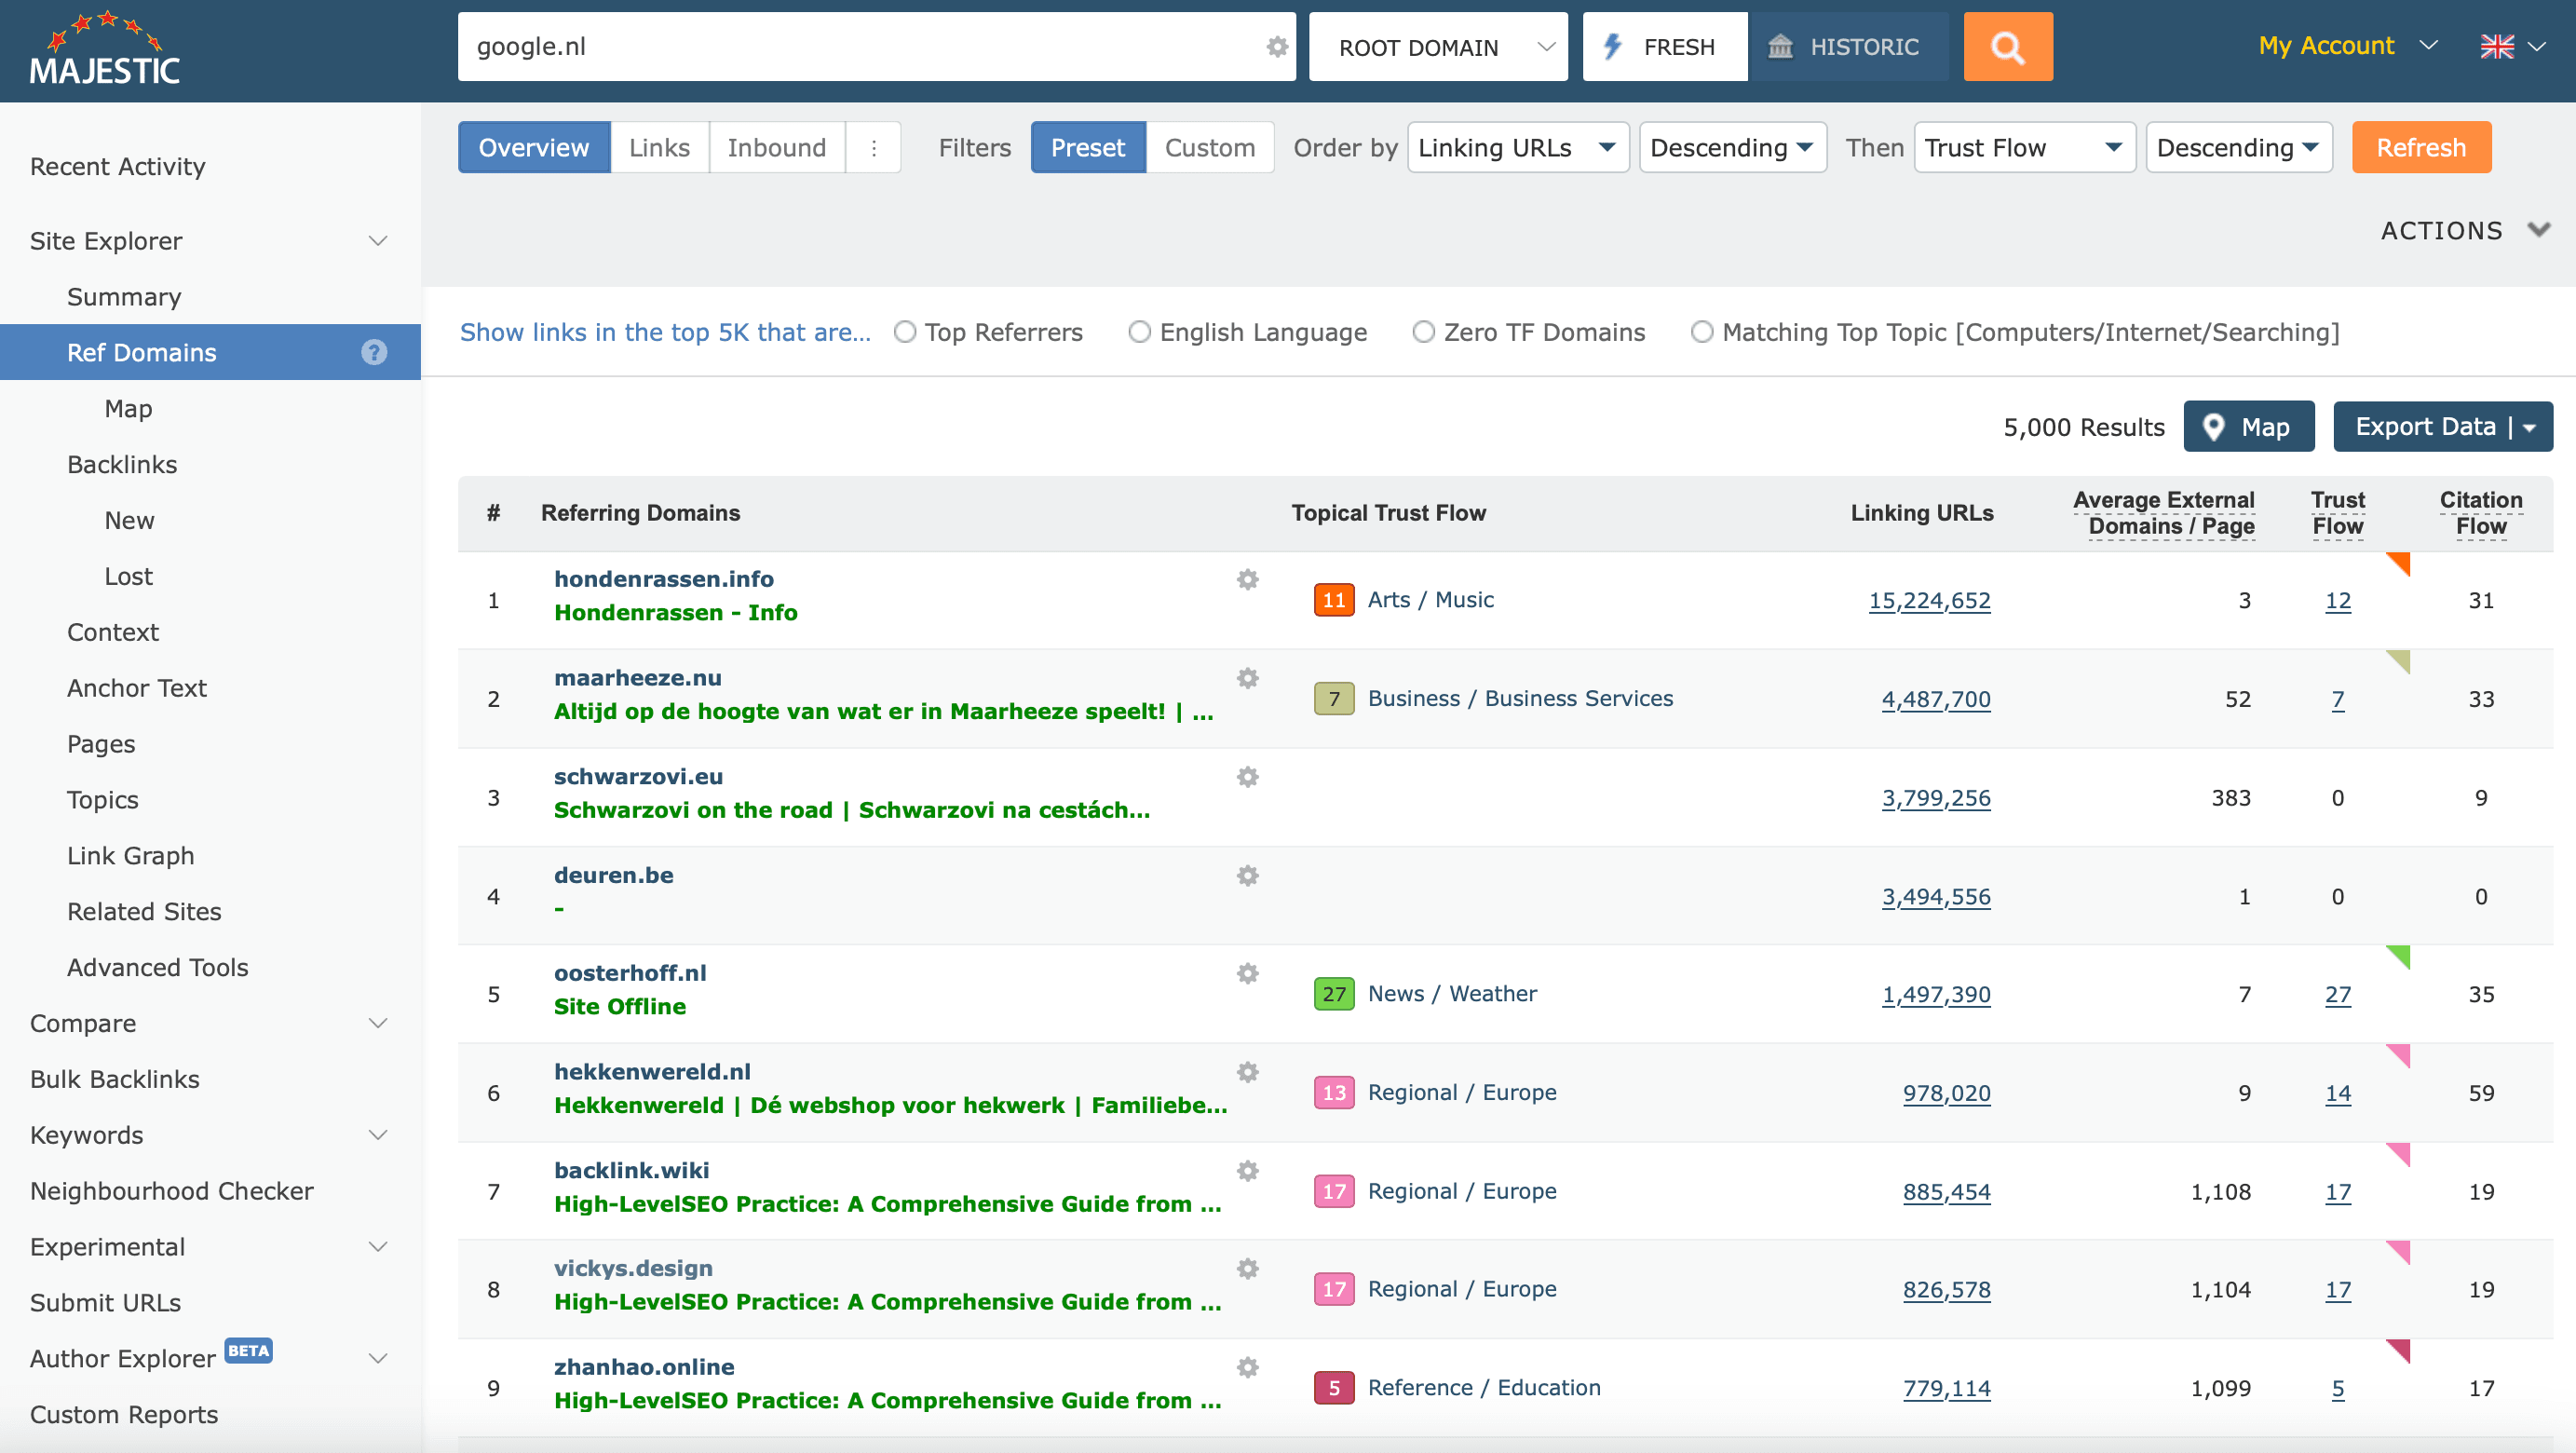Screen dimensions: 2576x1453
Task: Click the orange search magnifier button
Action: (x=2007, y=46)
